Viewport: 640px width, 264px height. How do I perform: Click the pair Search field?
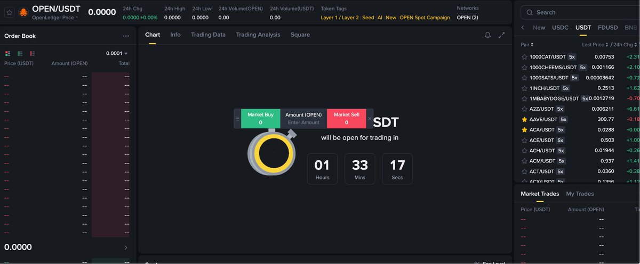pyautogui.click(x=580, y=12)
